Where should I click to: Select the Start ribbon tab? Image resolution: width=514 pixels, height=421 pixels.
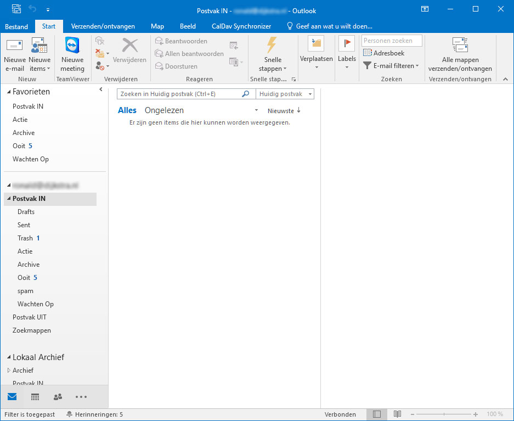pyautogui.click(x=48, y=26)
